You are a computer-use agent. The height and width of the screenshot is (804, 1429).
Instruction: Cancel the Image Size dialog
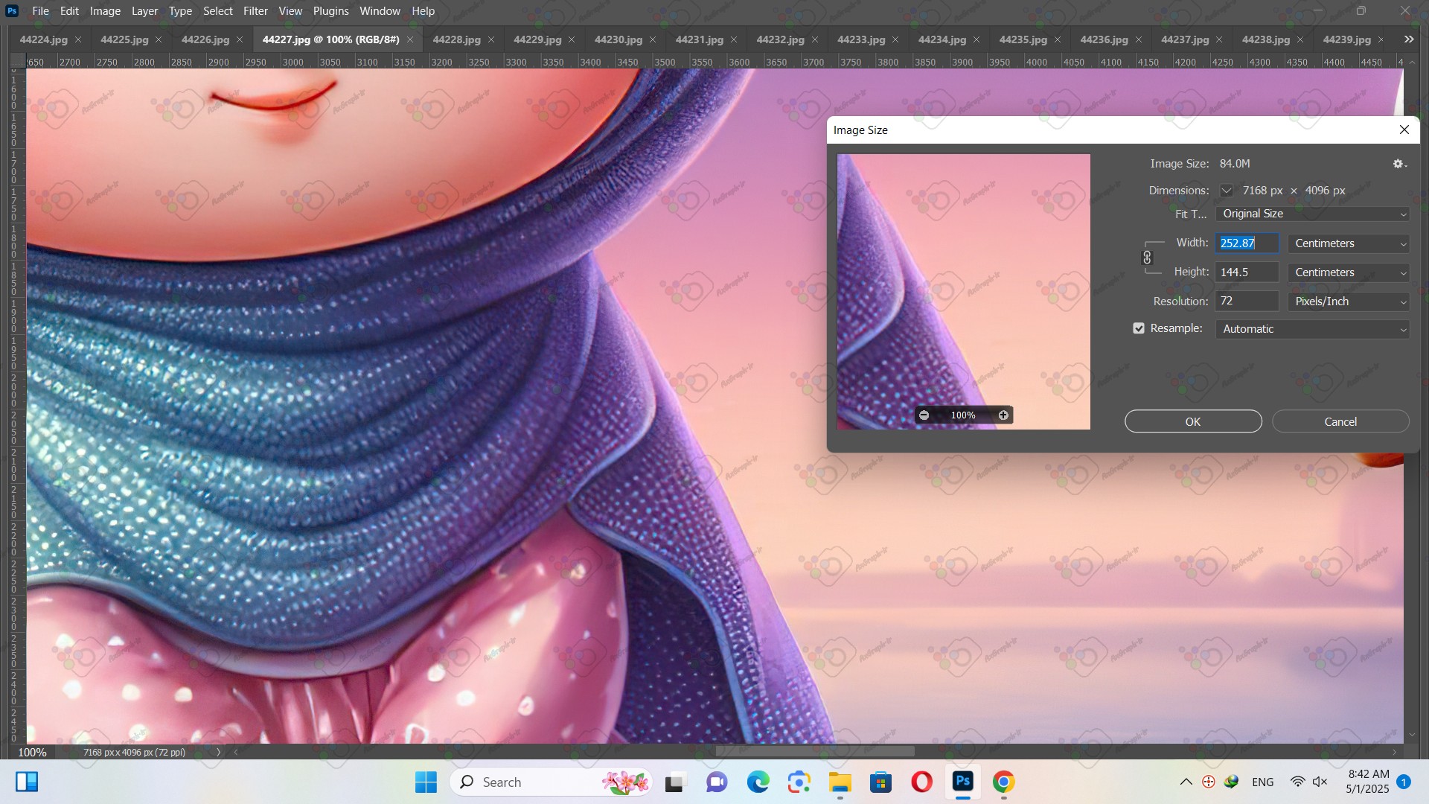pyautogui.click(x=1340, y=421)
